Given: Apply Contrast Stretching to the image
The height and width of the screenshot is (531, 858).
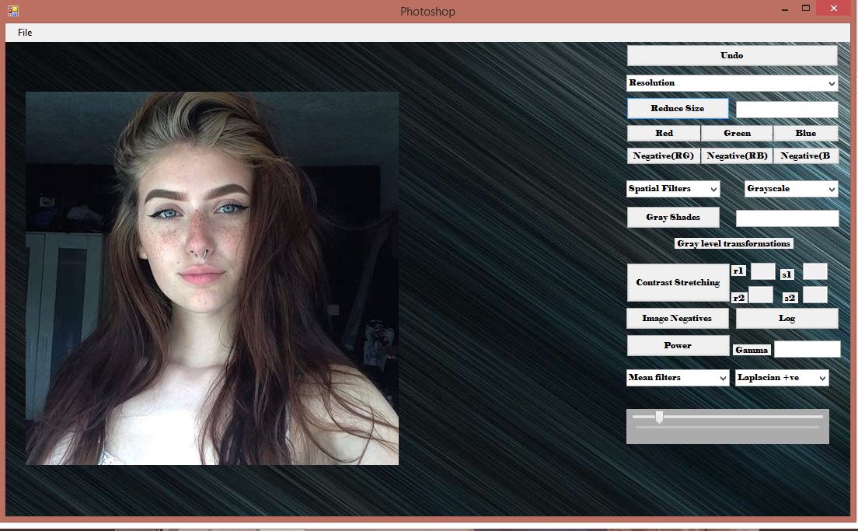Looking at the screenshot, I should [677, 282].
